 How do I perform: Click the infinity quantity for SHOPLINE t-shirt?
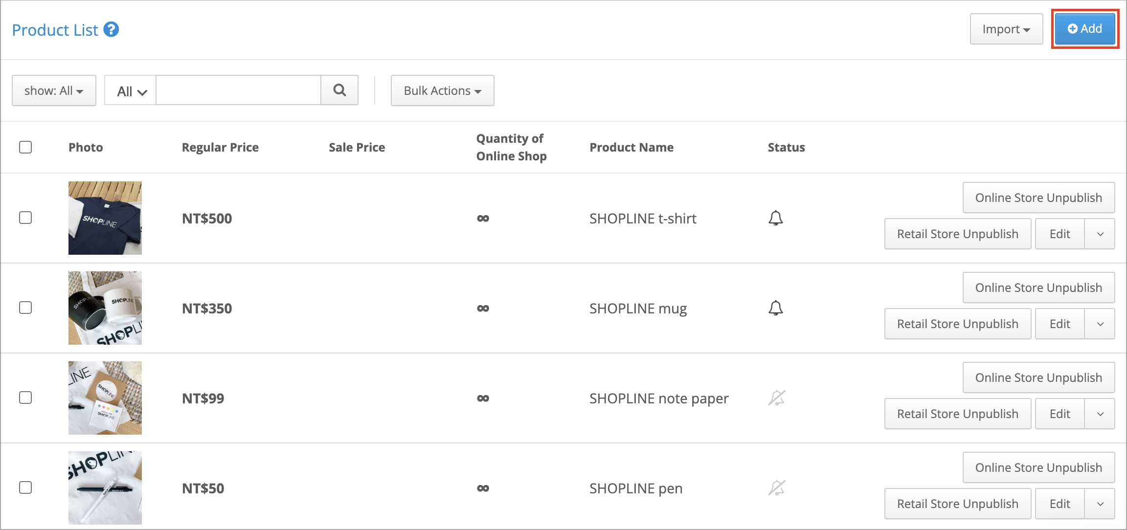tap(483, 219)
